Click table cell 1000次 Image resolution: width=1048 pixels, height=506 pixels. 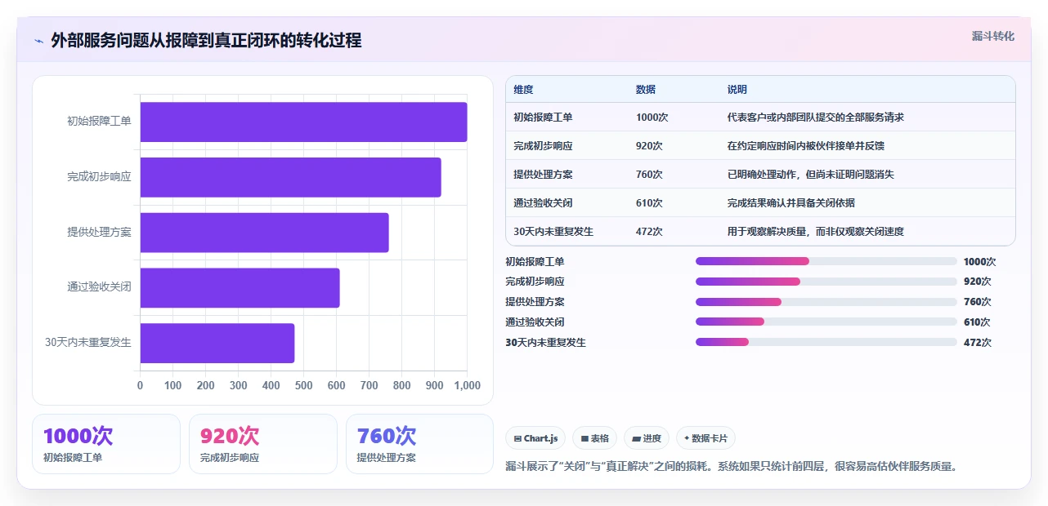652,118
